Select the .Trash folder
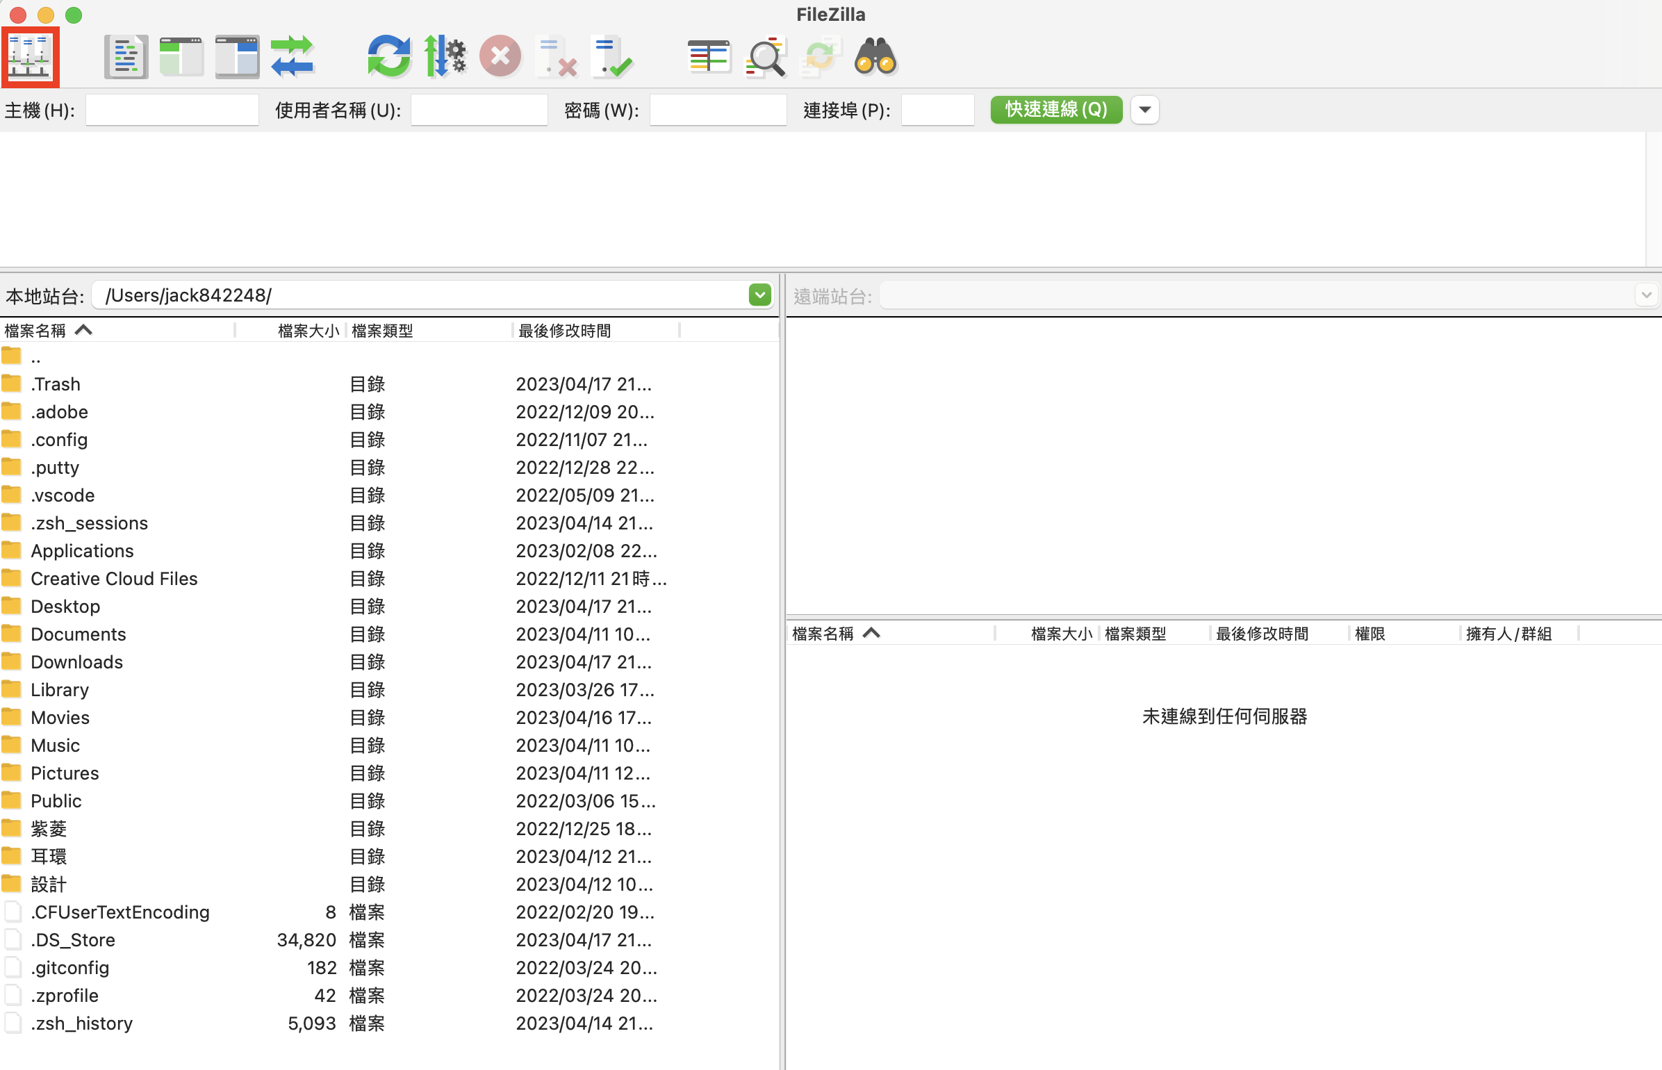The width and height of the screenshot is (1662, 1070). 389,384
